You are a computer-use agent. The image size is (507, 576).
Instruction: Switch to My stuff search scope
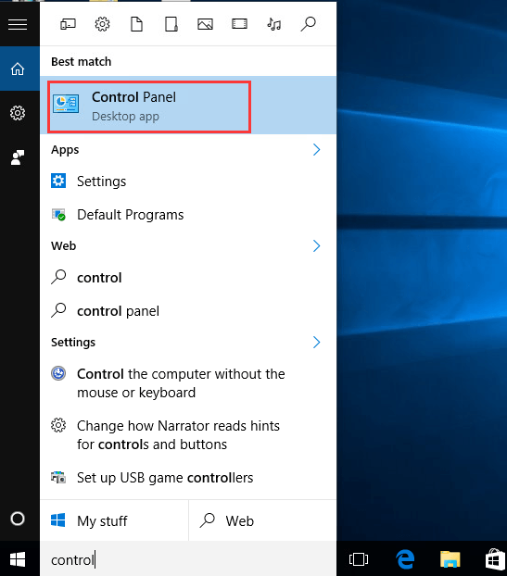click(114, 520)
